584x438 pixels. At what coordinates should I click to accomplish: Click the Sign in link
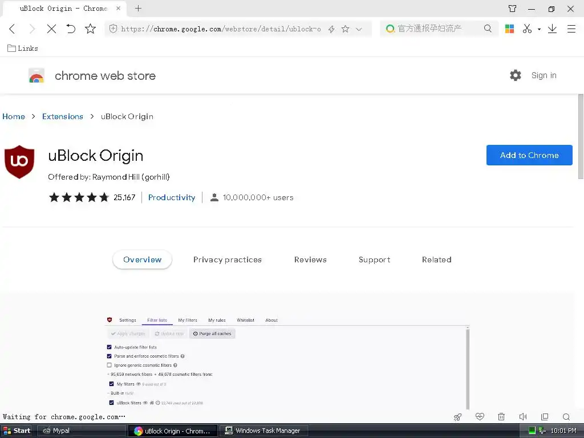544,75
